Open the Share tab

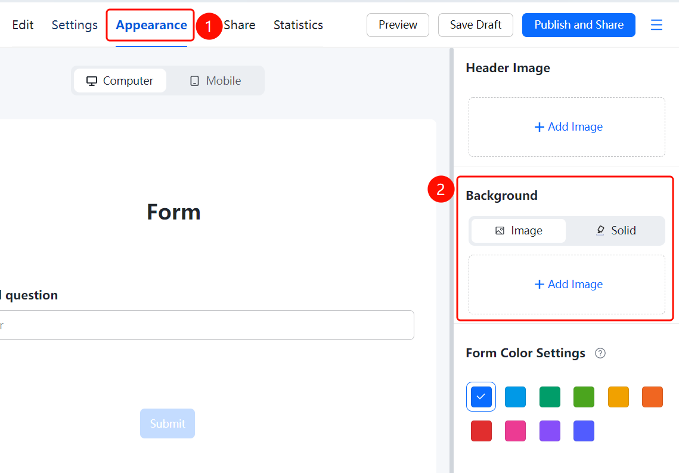(240, 25)
